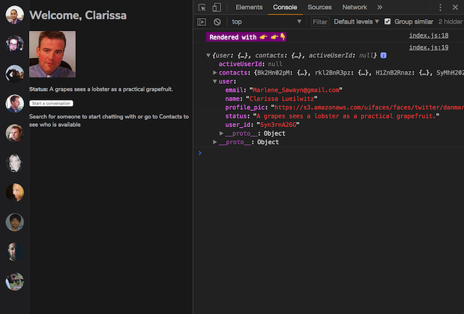Toggle the device toolbar icon
The width and height of the screenshot is (464, 314).
click(216, 7)
